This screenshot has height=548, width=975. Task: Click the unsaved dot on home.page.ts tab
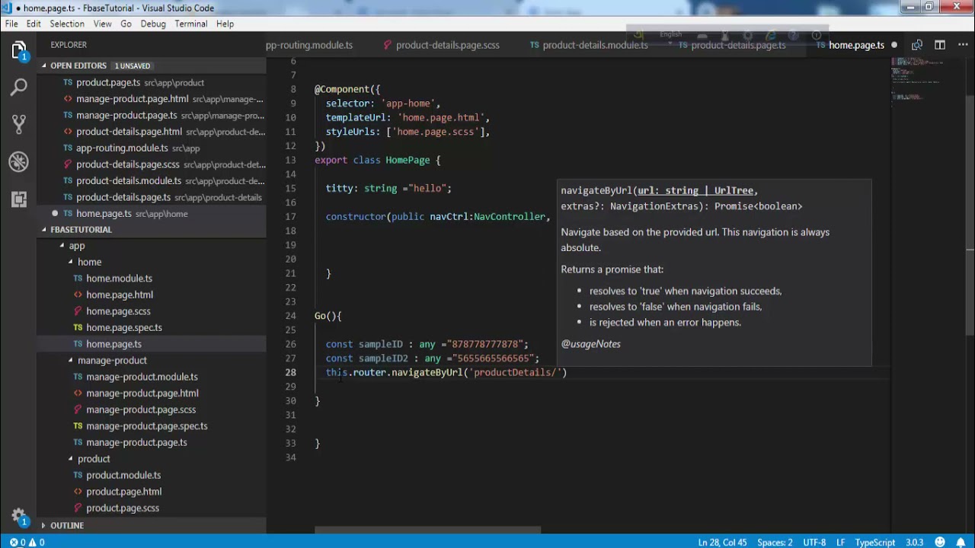pos(894,45)
